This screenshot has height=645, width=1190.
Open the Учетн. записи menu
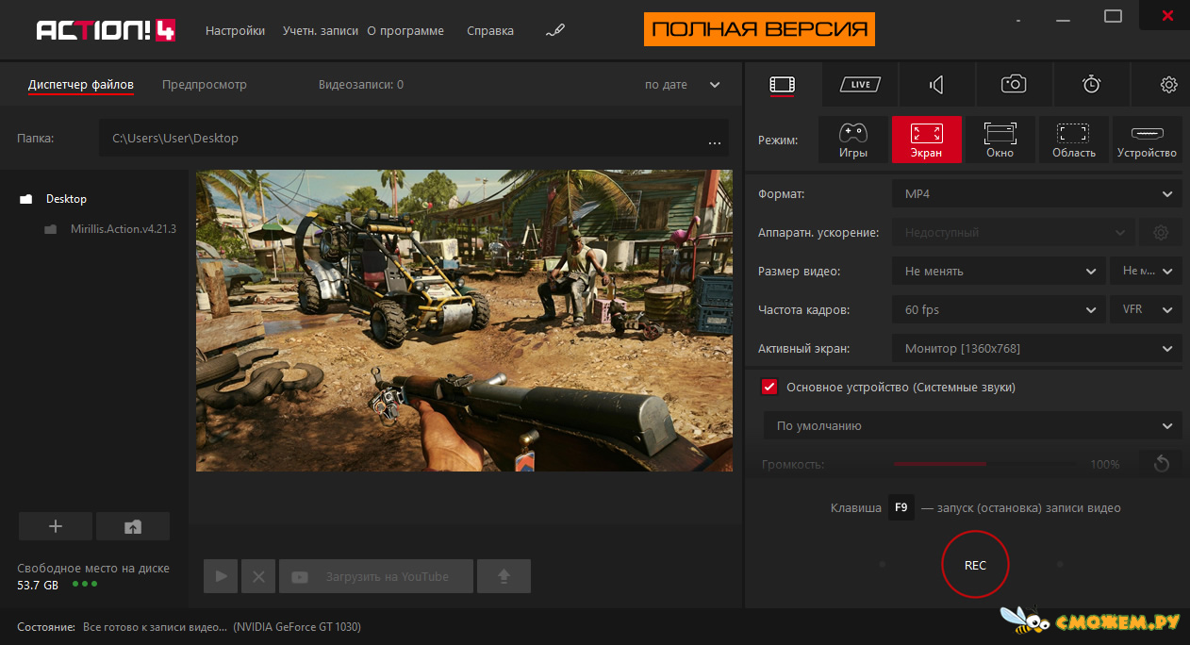tap(321, 31)
